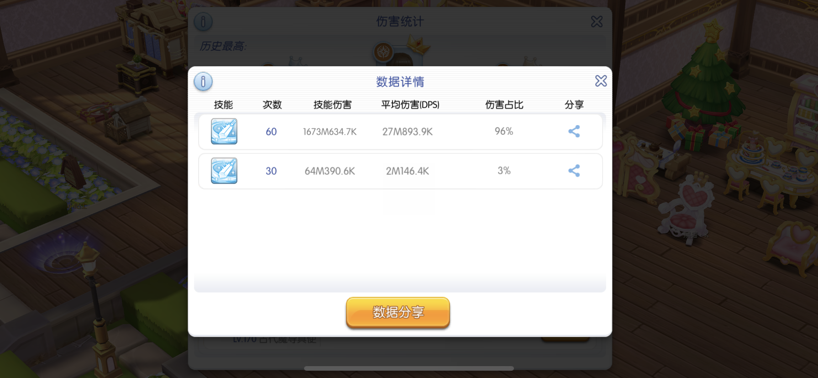
Task: Tap the crowned avatar icon at top
Action: click(x=384, y=52)
